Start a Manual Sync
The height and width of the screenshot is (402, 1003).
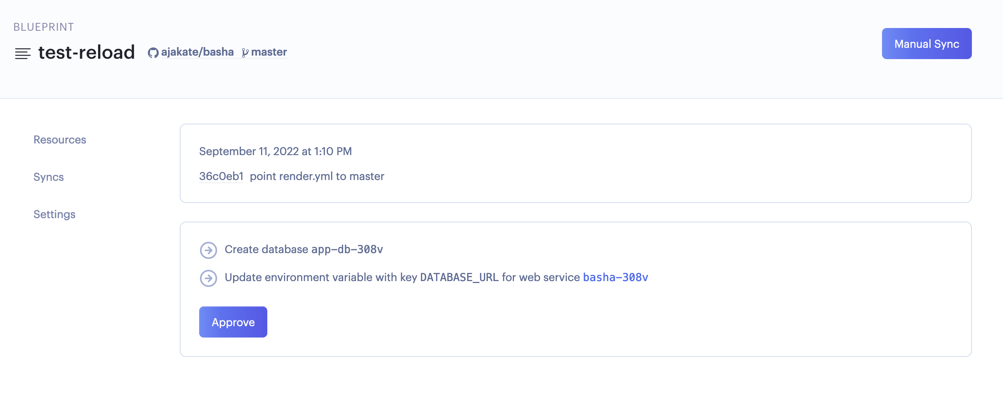pos(926,44)
